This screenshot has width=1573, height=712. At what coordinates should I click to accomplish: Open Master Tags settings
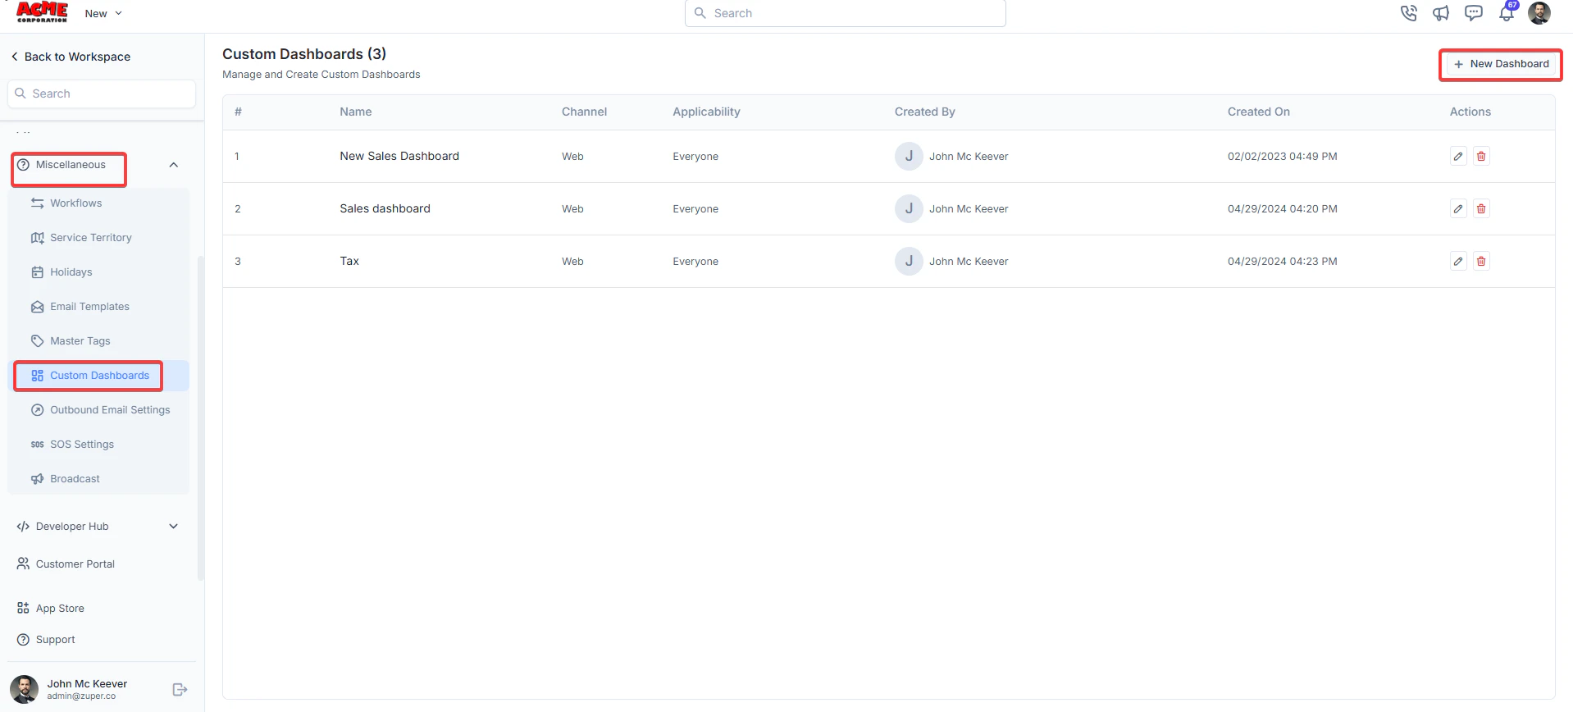pos(80,340)
